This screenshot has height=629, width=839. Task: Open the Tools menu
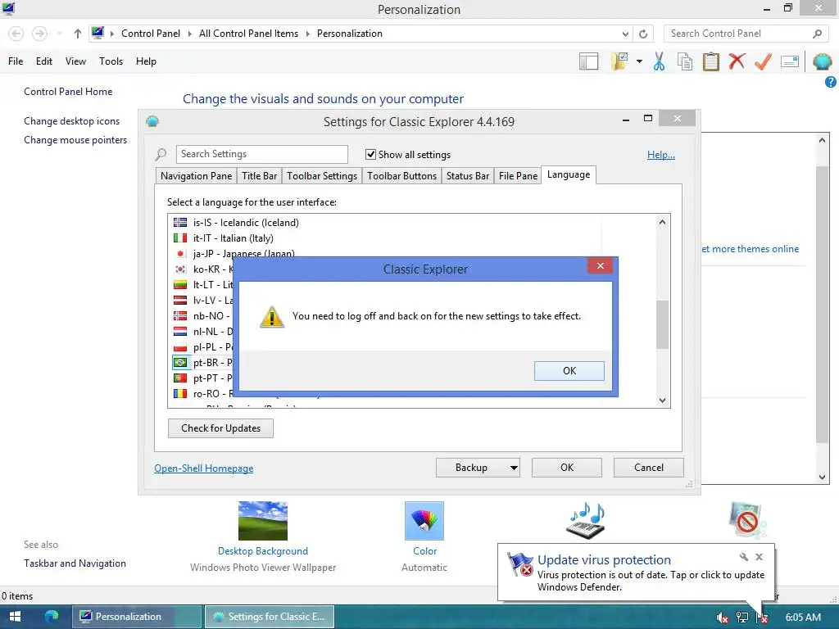111,61
